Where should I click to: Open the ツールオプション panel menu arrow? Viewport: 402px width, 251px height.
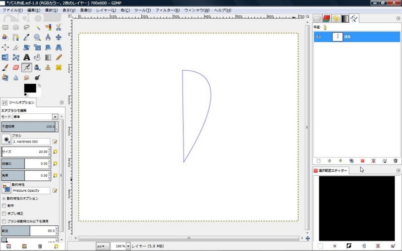61,102
